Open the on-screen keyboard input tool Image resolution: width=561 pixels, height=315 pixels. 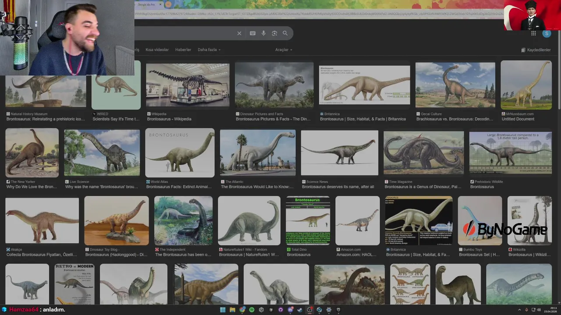(x=252, y=33)
